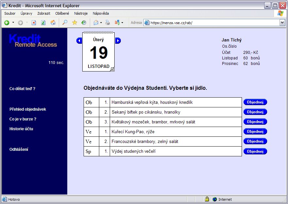Screen dimensions: 288x204
Task: Select text Kuřecí Kung-Pao, rýže
Action: [133, 132]
